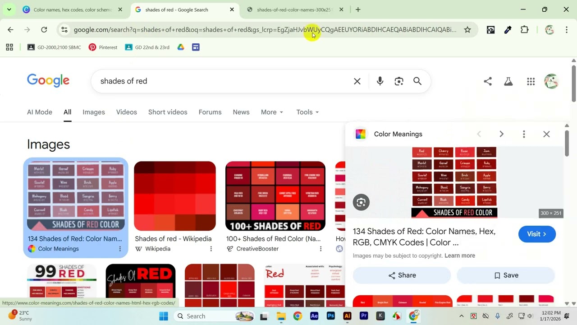Open Shades of red - Wikipedia thumbnail

pos(175,196)
